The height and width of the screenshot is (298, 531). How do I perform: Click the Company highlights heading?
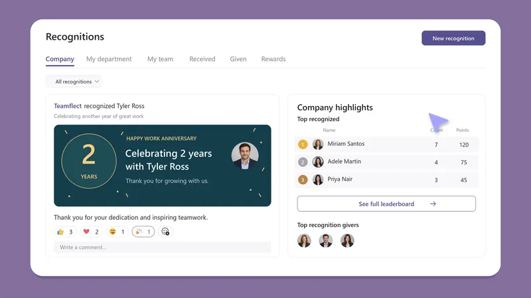point(335,107)
